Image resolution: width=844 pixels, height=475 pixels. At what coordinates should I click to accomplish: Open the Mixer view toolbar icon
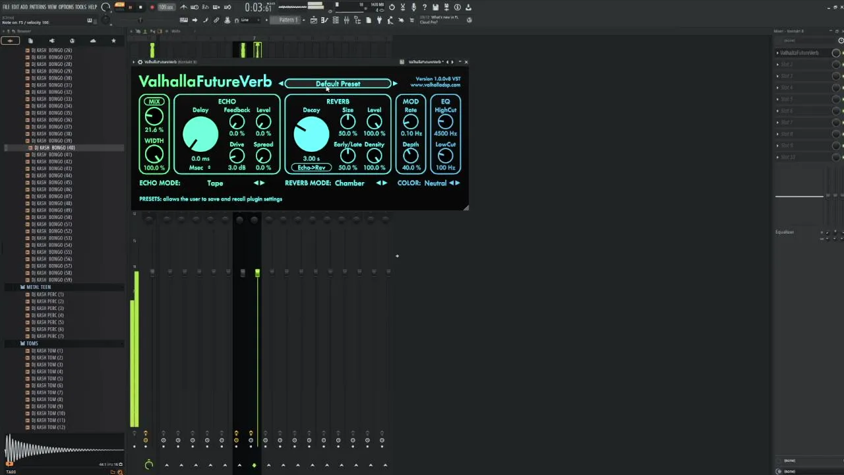(x=346, y=20)
